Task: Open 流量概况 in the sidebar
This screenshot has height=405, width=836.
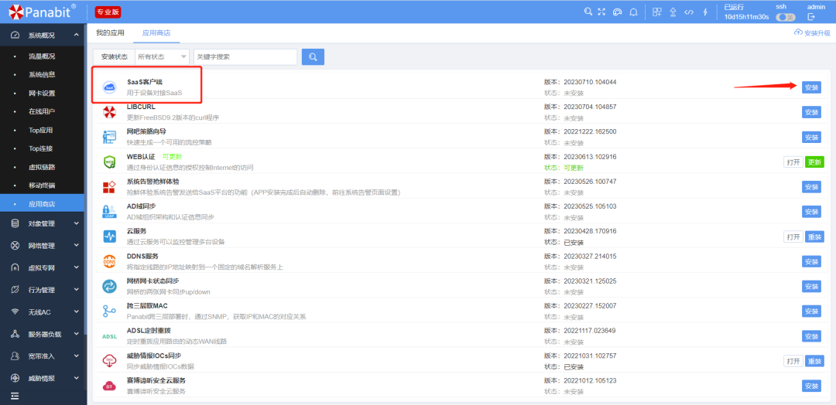Action: click(42, 56)
